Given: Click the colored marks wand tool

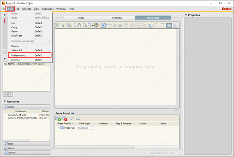Looking at the screenshot, I should coord(97,25).
